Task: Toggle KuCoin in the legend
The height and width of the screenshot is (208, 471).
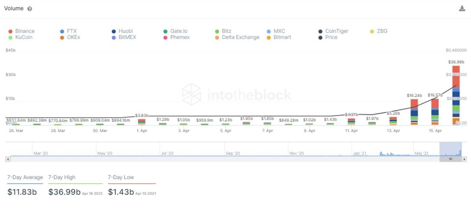Action: [x=20, y=37]
